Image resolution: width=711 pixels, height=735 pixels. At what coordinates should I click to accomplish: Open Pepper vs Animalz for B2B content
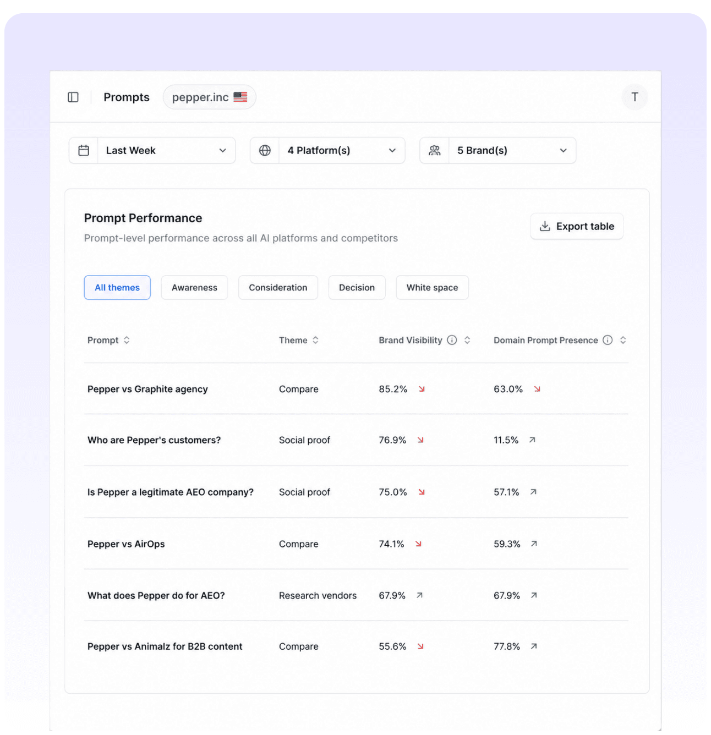point(165,646)
